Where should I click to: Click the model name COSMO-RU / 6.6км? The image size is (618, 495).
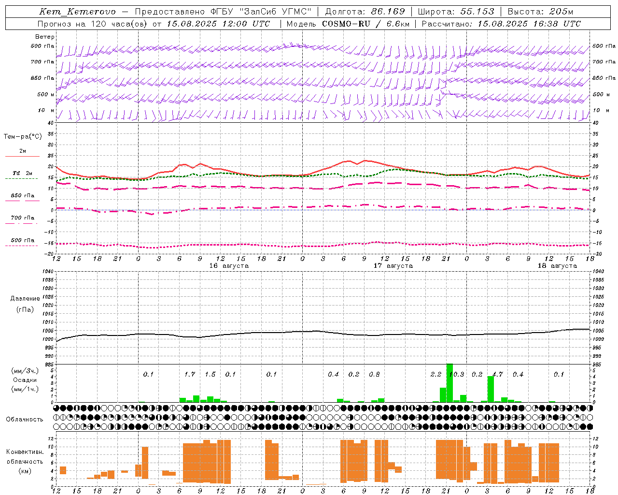[x=366, y=24]
